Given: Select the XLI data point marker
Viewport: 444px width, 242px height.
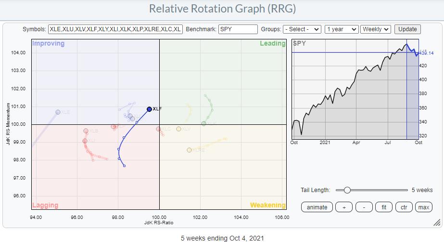Looking at the screenshot, I should click(85, 141).
